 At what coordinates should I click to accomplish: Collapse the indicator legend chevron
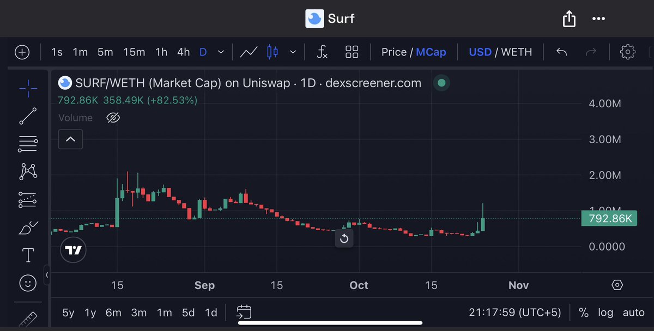coord(71,139)
